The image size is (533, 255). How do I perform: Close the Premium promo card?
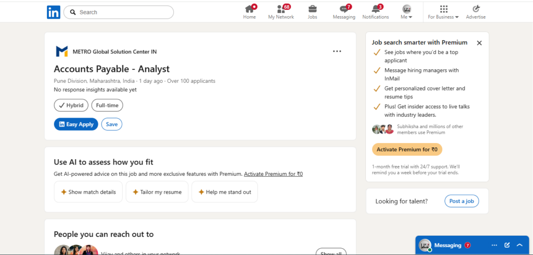[479, 43]
